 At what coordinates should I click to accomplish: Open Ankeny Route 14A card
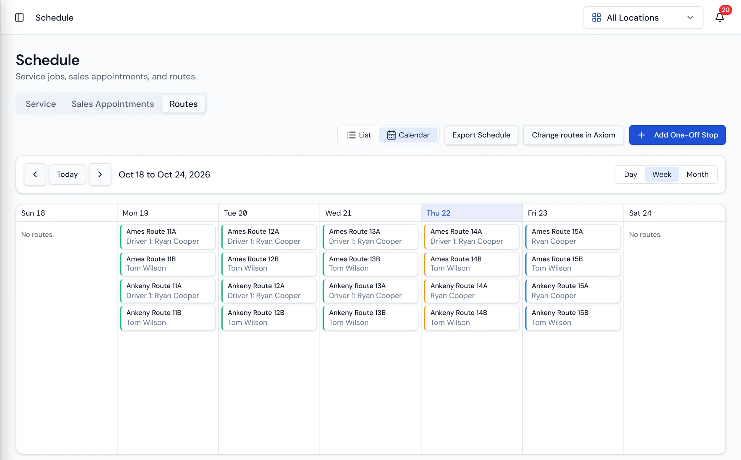(472, 291)
